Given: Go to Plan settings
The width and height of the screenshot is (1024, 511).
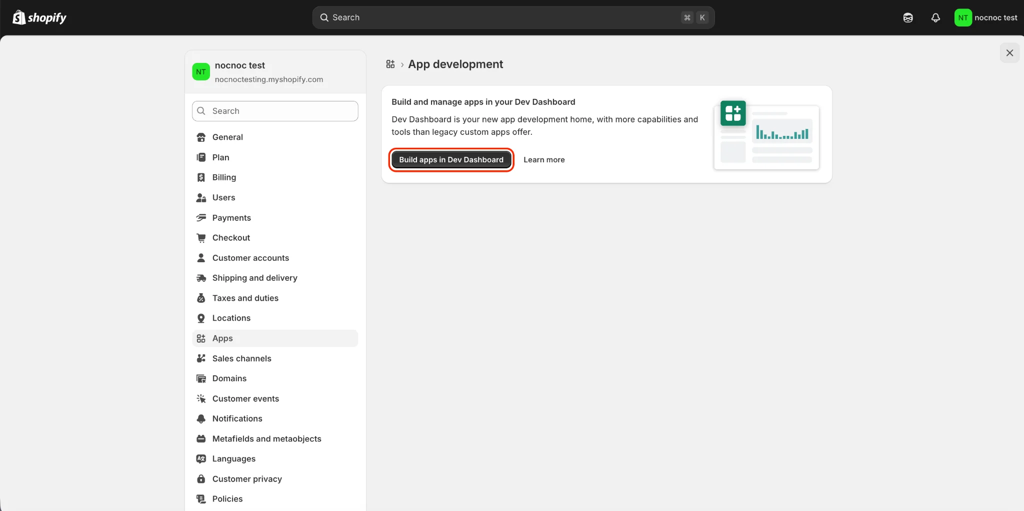Looking at the screenshot, I should coord(275,157).
